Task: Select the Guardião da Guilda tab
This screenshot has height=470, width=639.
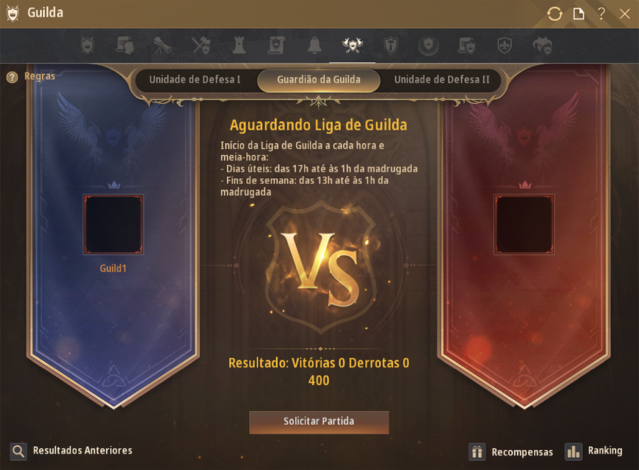Action: pos(319,80)
